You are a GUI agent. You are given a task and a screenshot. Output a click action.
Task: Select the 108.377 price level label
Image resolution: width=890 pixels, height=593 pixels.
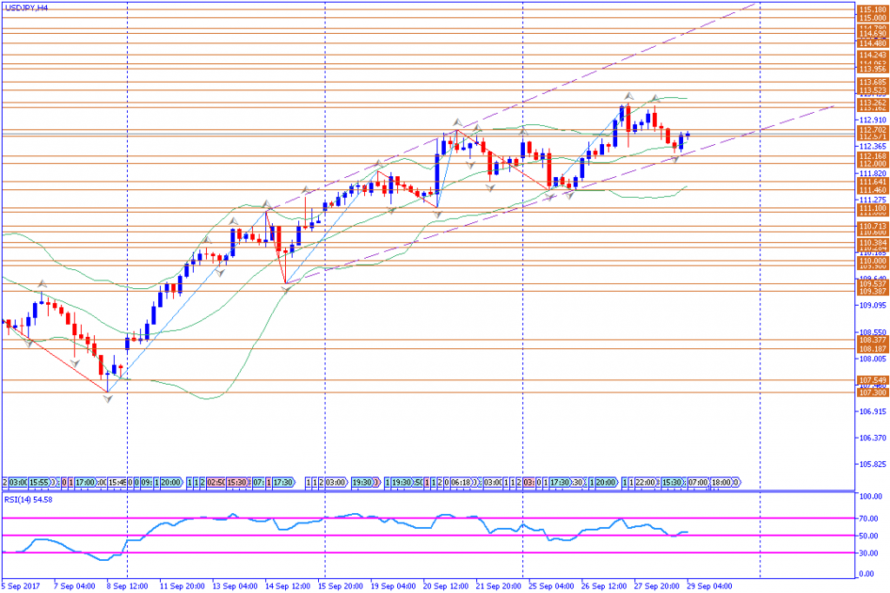click(x=872, y=340)
